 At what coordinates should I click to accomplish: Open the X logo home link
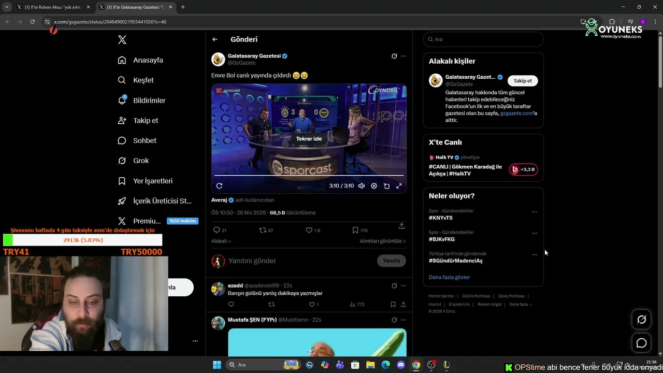pos(122,40)
